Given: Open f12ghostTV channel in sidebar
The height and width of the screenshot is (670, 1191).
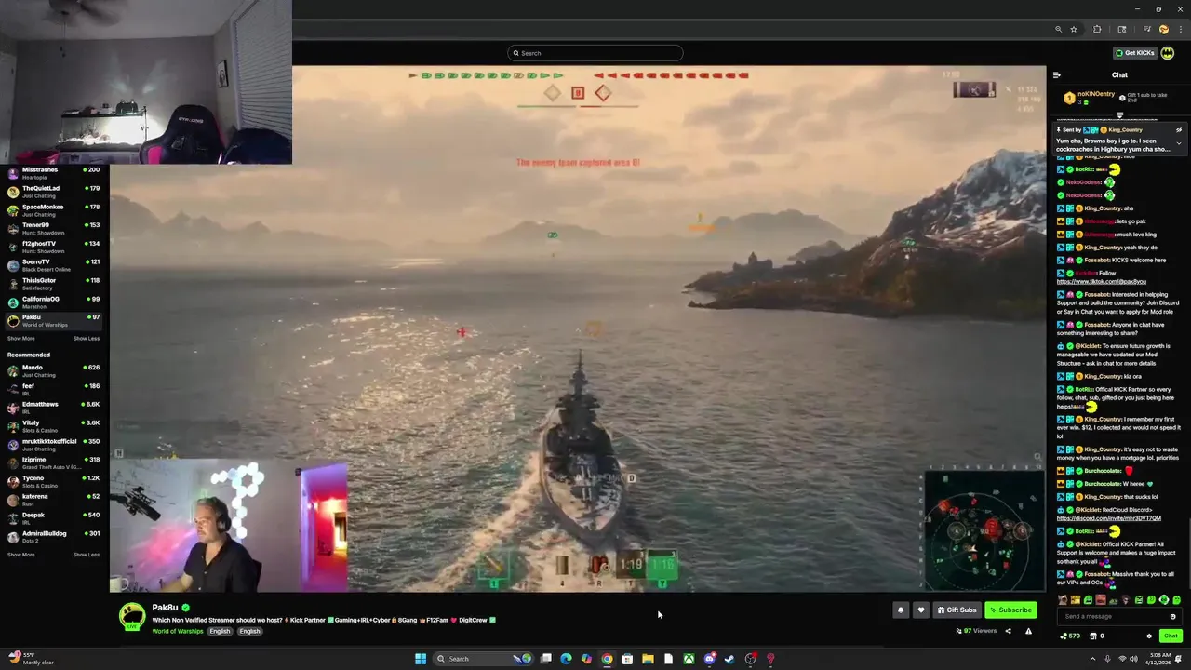Looking at the screenshot, I should point(54,247).
